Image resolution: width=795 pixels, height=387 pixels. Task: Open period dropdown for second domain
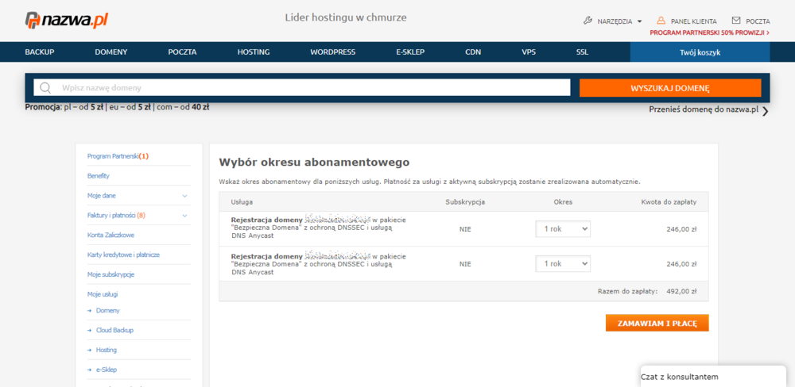[563, 264]
